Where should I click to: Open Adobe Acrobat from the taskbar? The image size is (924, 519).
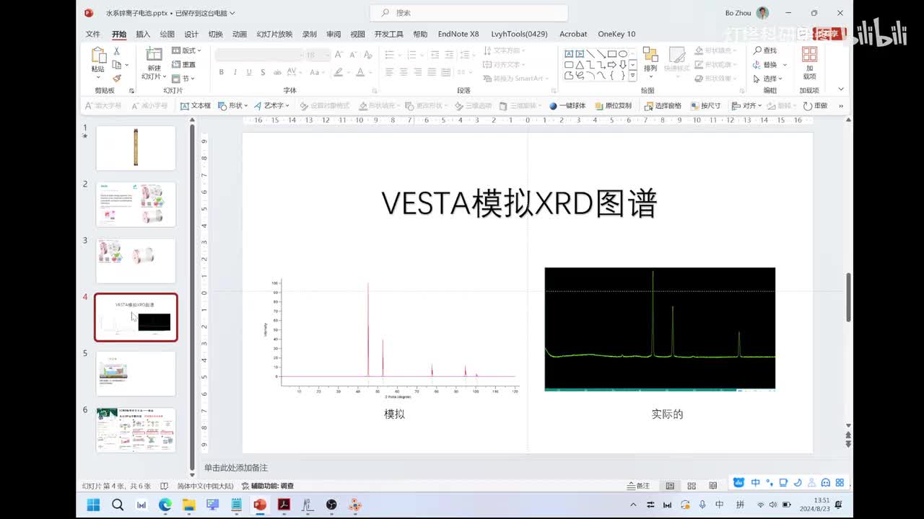point(284,505)
